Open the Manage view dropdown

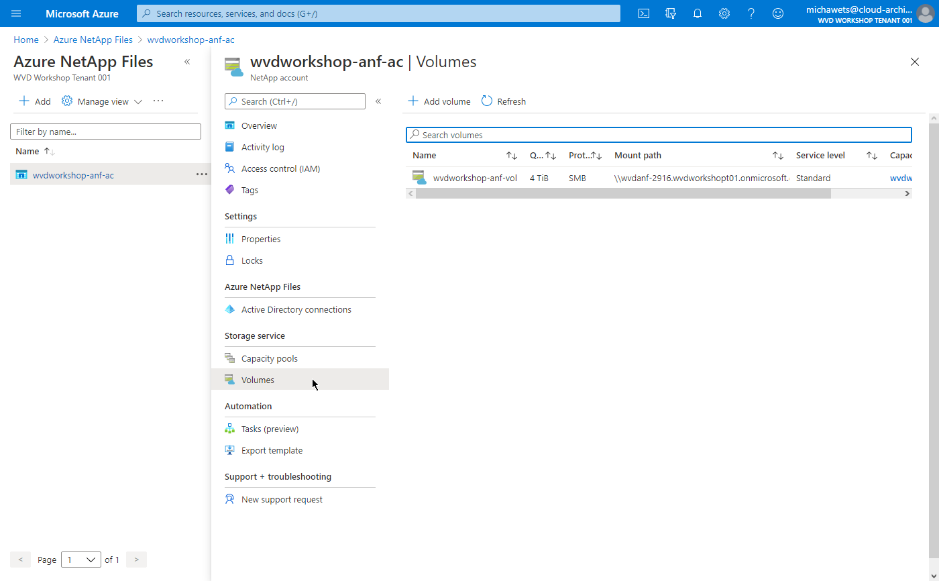pos(102,101)
